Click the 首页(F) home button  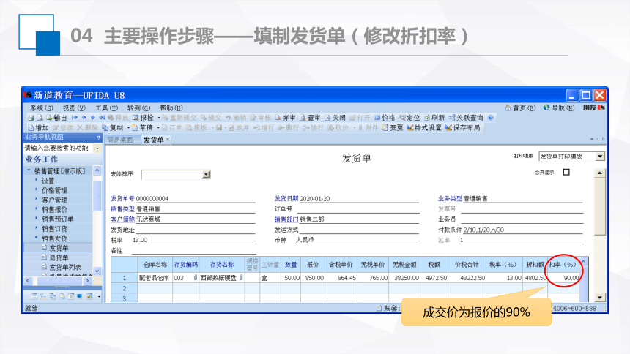coord(520,108)
